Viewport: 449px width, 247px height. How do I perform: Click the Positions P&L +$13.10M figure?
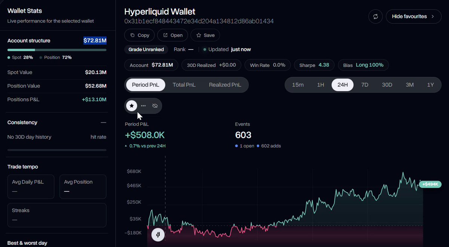click(x=94, y=99)
